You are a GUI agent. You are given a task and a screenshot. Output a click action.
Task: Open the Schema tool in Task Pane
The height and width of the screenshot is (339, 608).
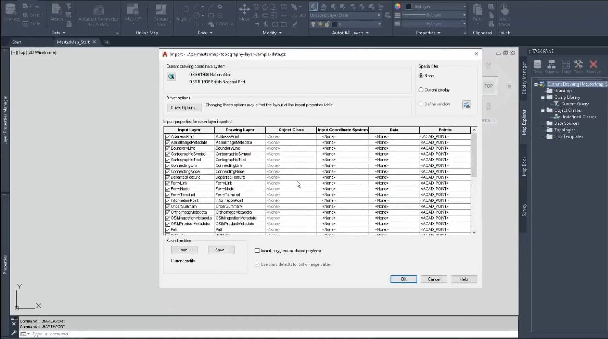click(x=551, y=66)
